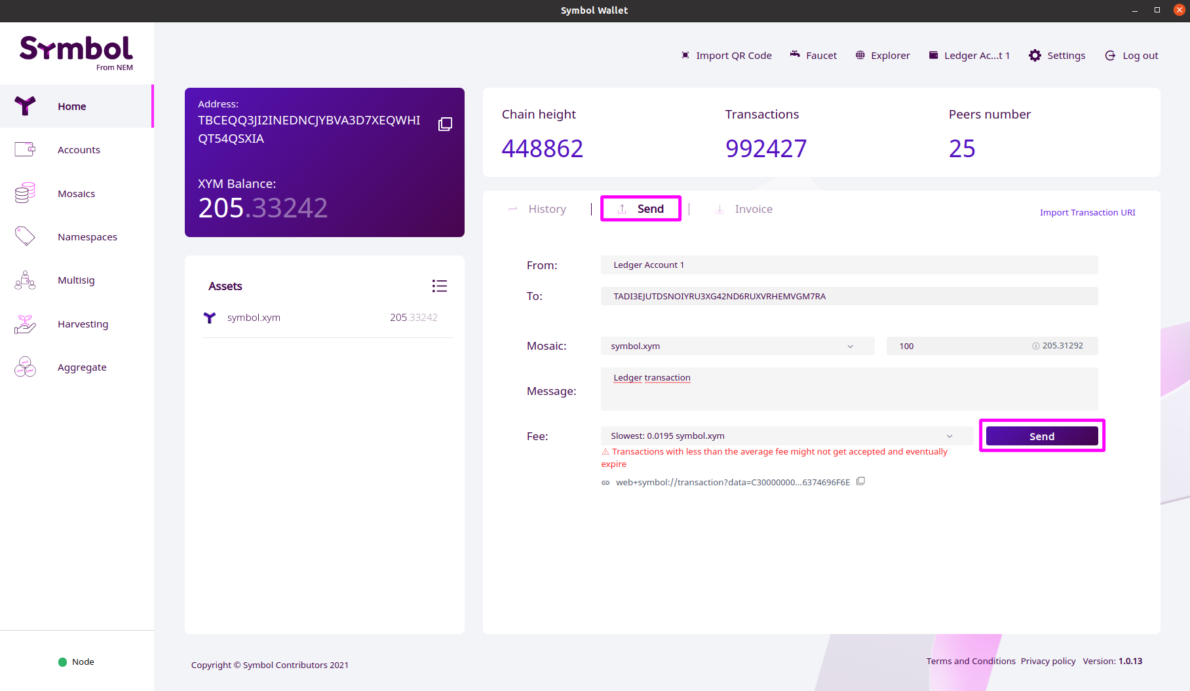Open Accounts via wallet icon

pos(25,149)
